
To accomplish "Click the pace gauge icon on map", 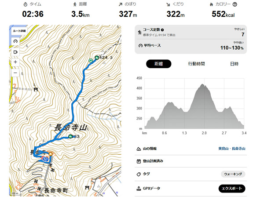I will [x=15, y=41].
